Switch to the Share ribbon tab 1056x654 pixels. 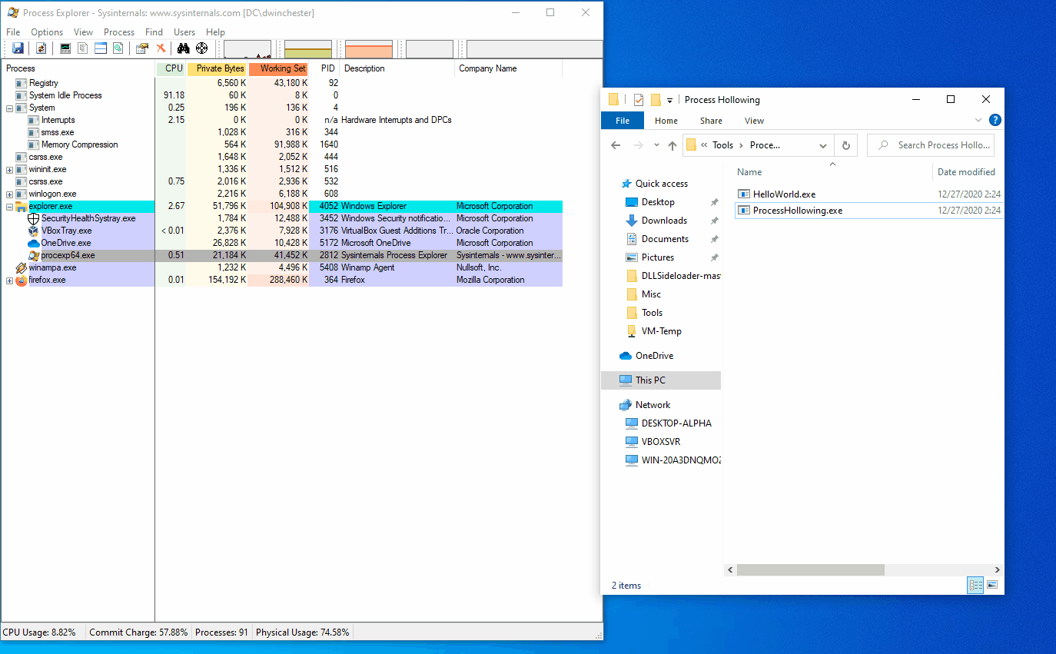711,121
